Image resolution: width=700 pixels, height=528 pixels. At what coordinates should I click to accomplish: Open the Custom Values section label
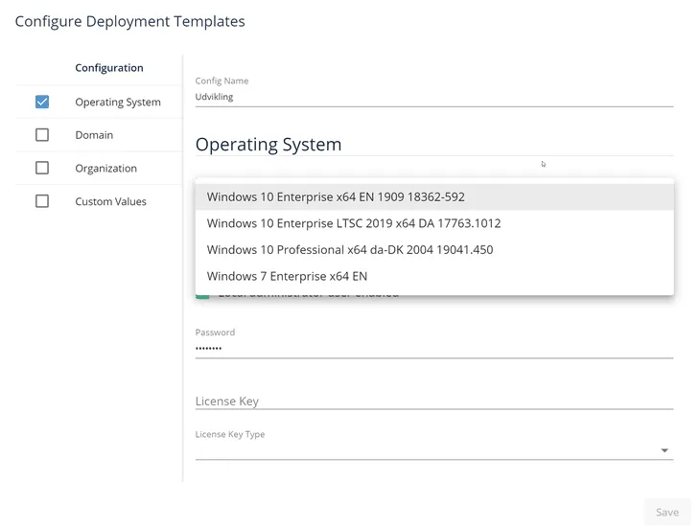click(110, 201)
